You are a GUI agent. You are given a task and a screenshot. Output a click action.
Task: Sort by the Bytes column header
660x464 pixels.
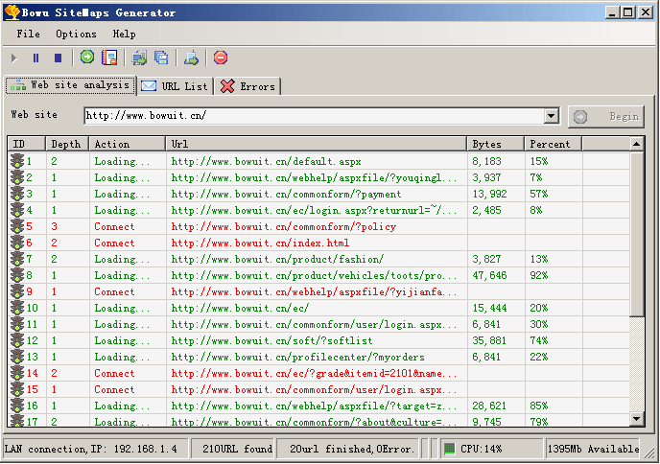point(495,144)
